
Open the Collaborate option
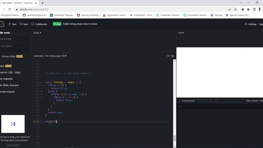[39, 24]
